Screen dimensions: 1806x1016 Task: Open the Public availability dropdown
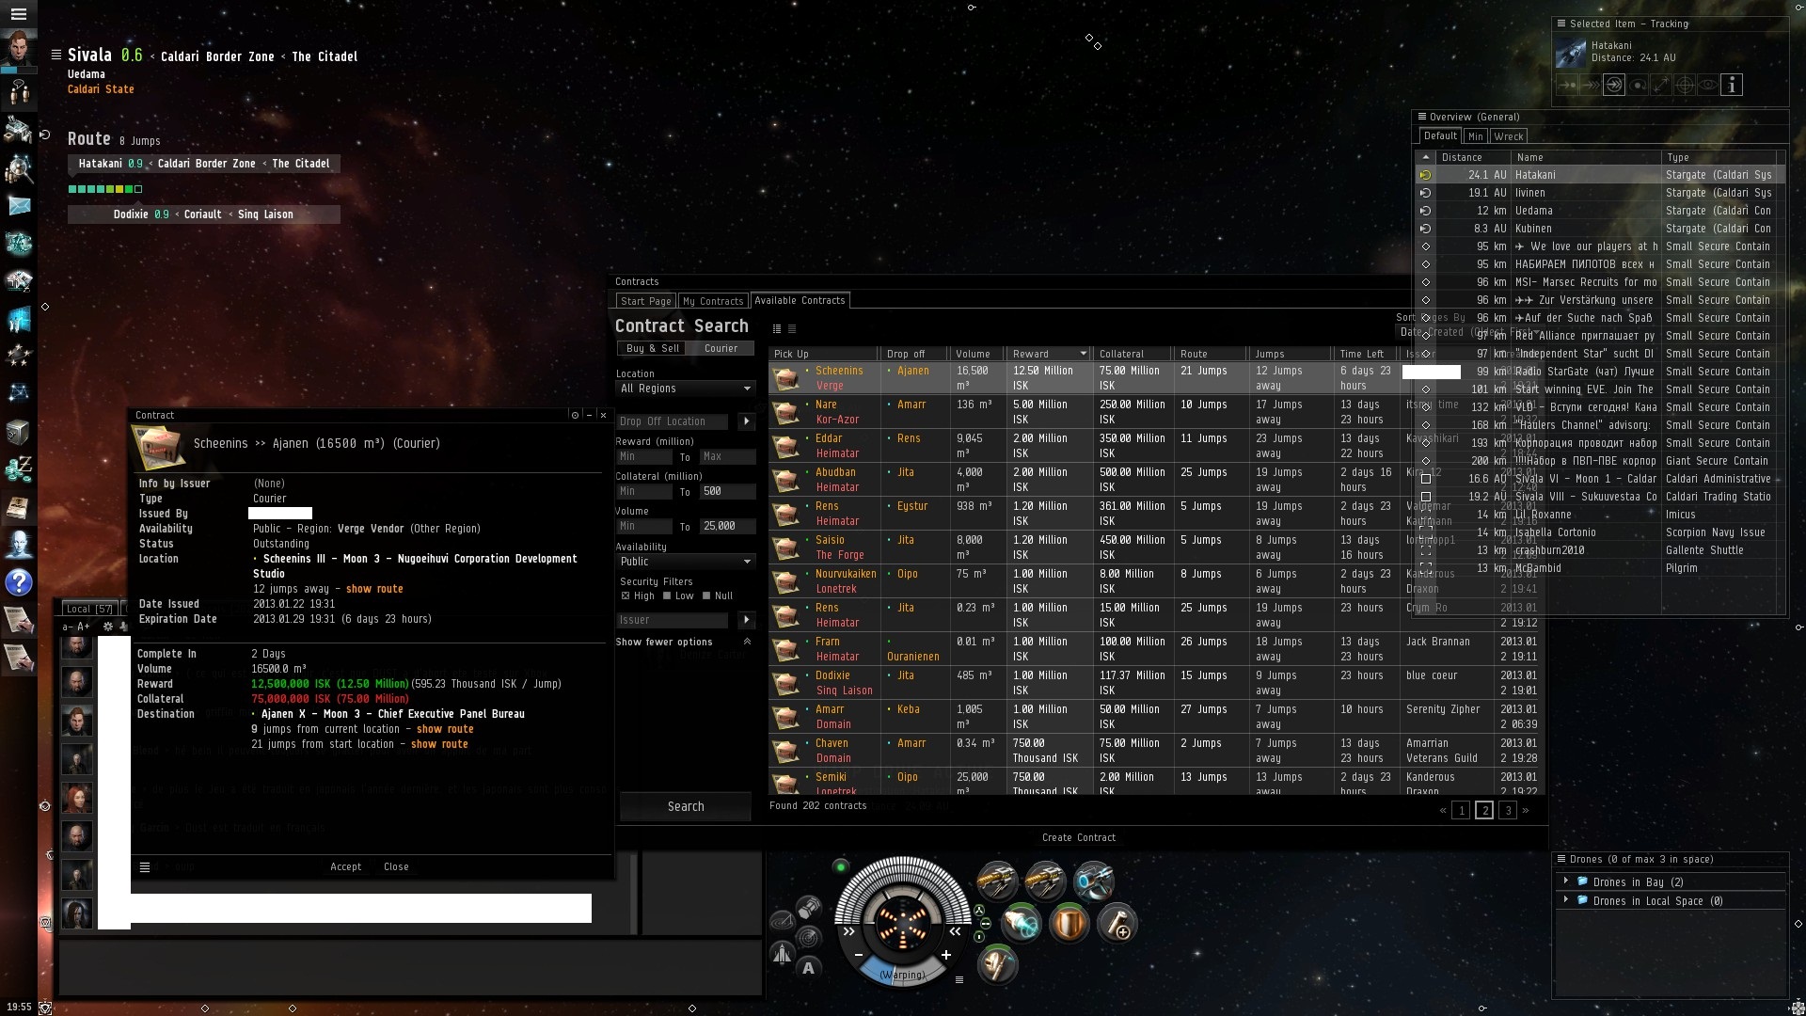click(686, 562)
